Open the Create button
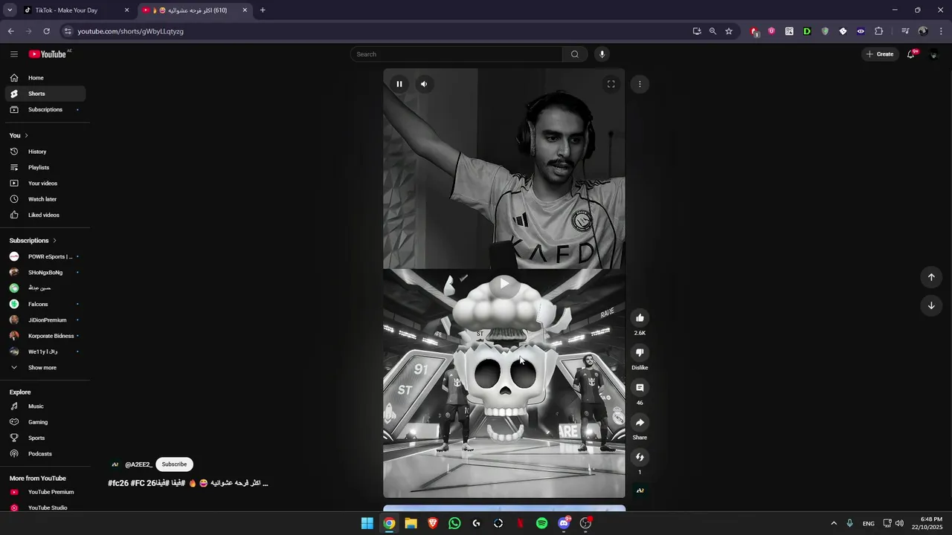Image resolution: width=952 pixels, height=535 pixels. 880,54
